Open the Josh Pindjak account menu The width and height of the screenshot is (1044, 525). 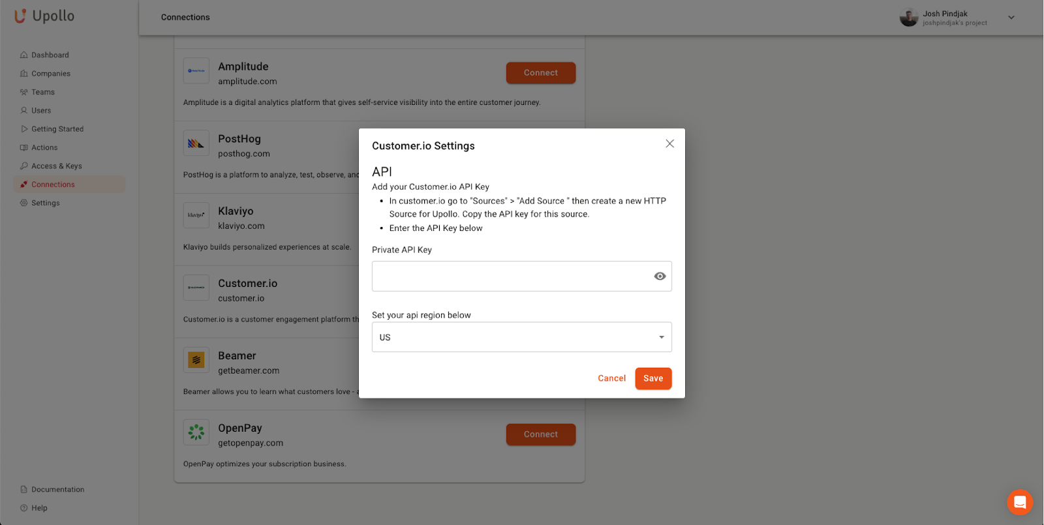[x=1011, y=18]
